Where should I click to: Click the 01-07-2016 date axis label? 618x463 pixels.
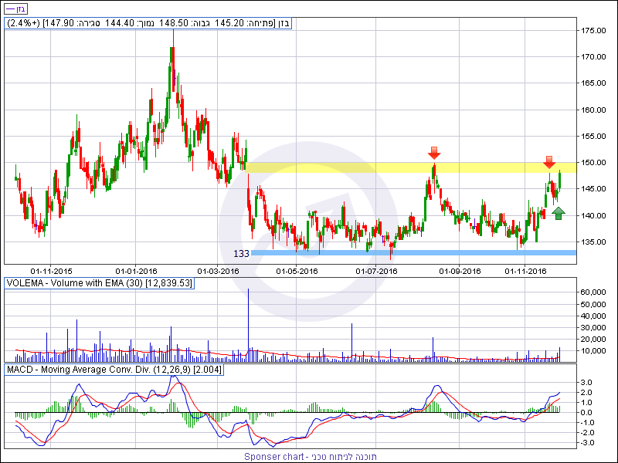pyautogui.click(x=376, y=271)
